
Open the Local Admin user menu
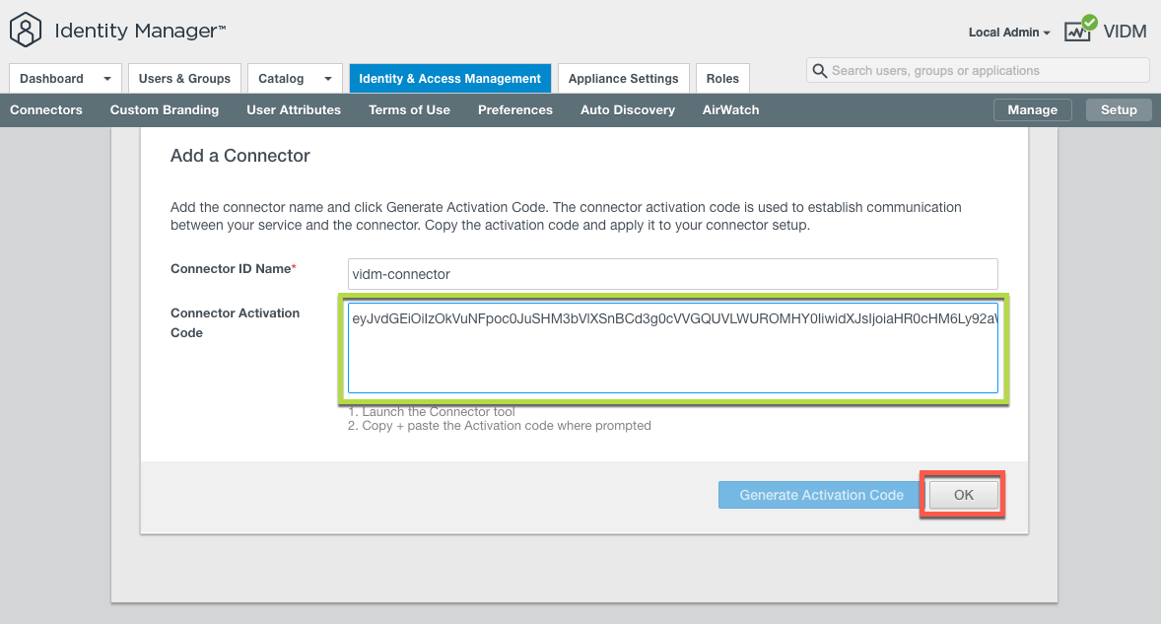click(x=1009, y=33)
